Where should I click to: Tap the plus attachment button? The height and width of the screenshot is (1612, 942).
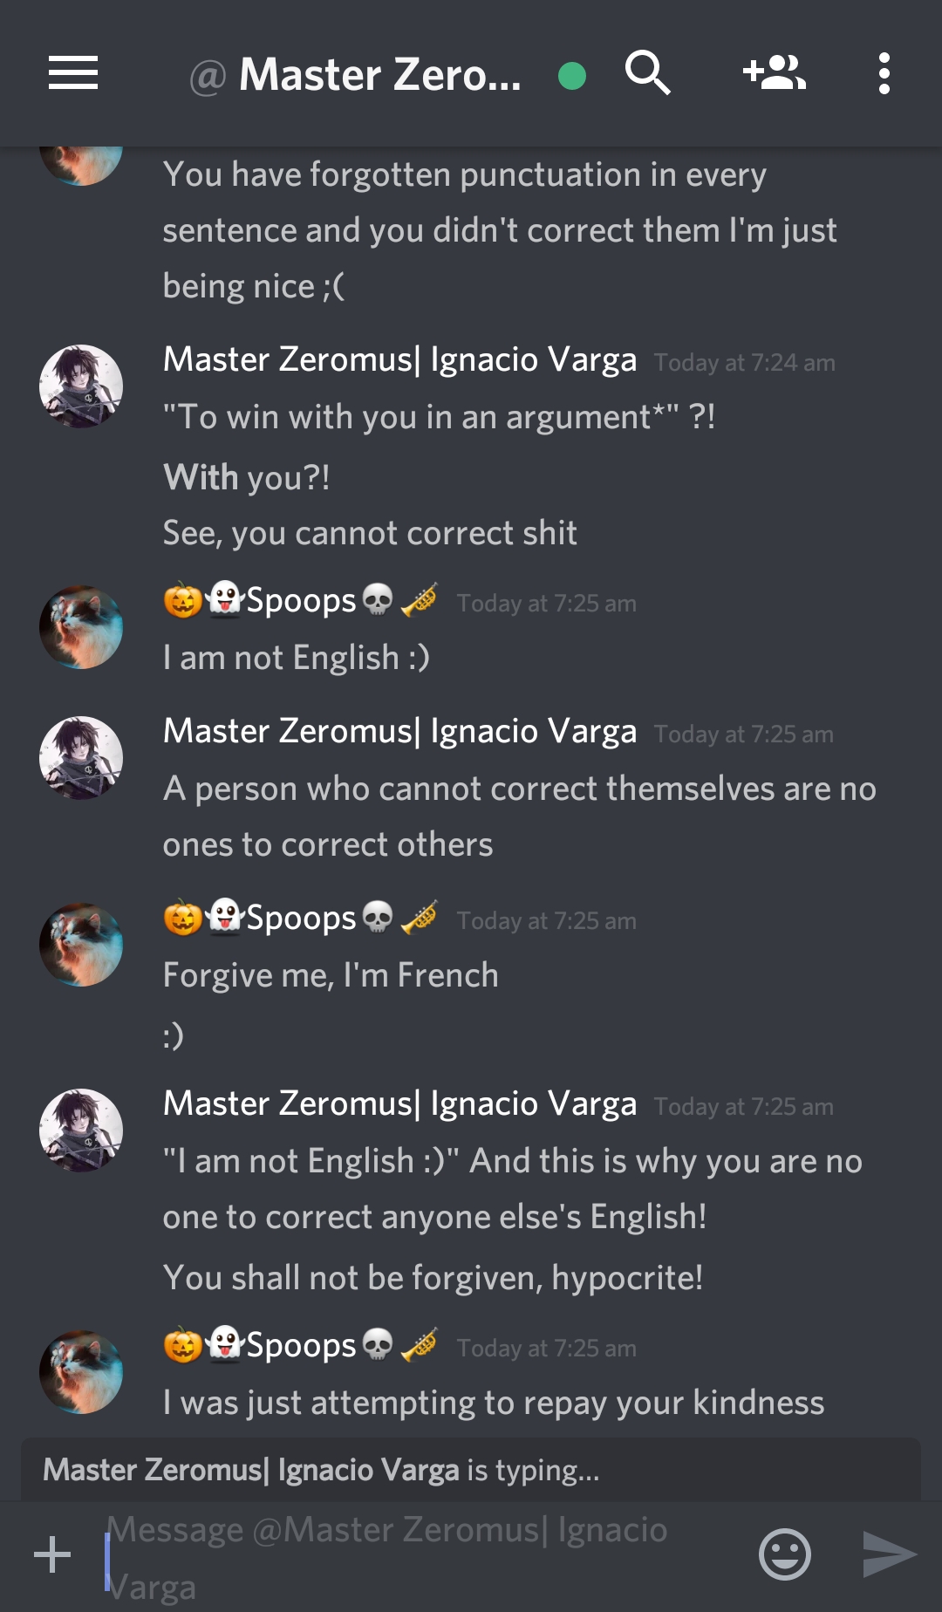tap(52, 1554)
